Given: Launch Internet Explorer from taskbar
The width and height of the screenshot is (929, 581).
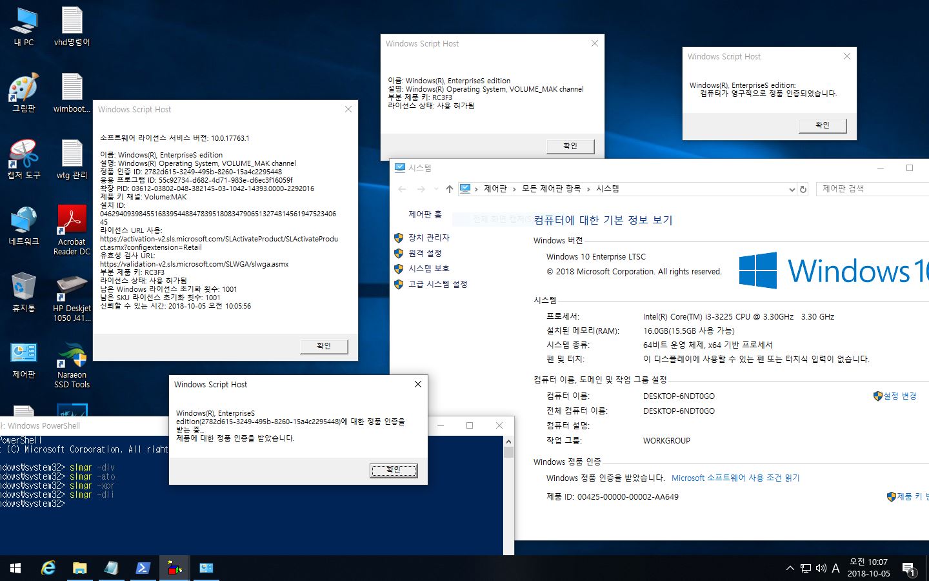Looking at the screenshot, I should click(x=48, y=568).
